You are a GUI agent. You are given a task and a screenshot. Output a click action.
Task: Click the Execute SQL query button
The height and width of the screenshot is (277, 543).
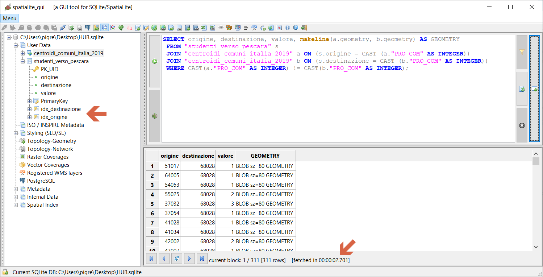[x=534, y=88]
